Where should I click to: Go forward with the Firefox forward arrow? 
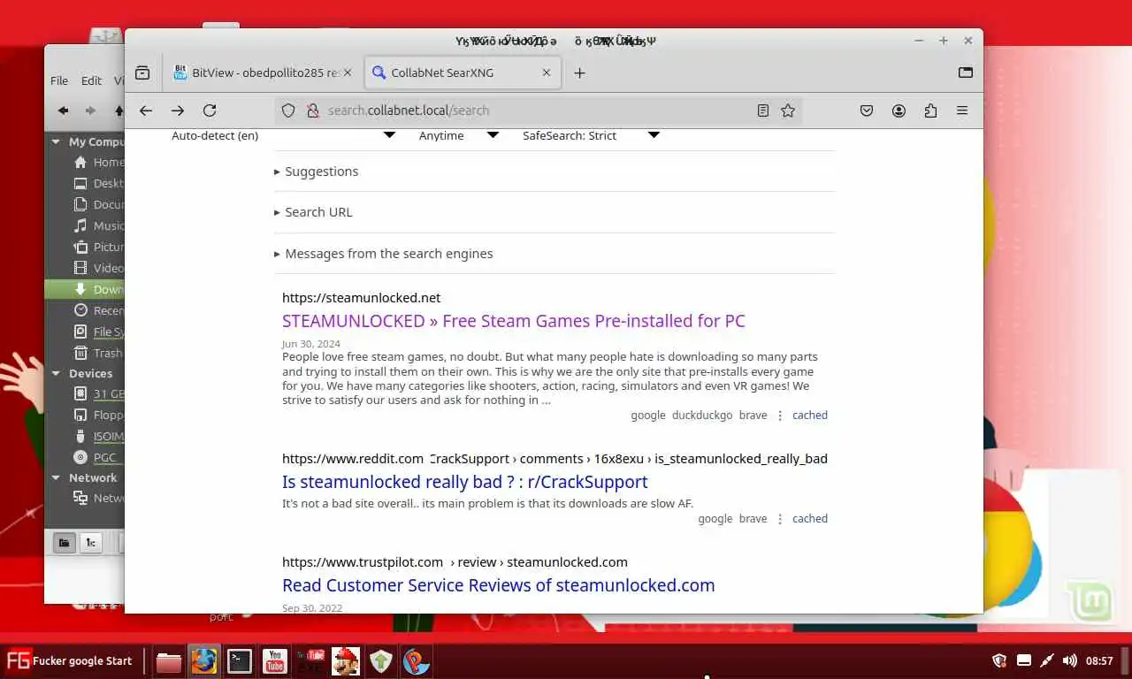pos(178,111)
